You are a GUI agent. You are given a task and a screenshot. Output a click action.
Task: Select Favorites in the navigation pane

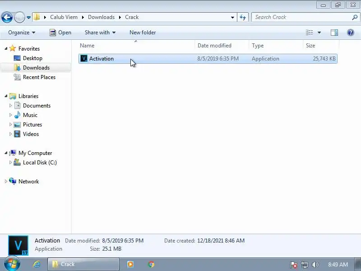coord(29,49)
